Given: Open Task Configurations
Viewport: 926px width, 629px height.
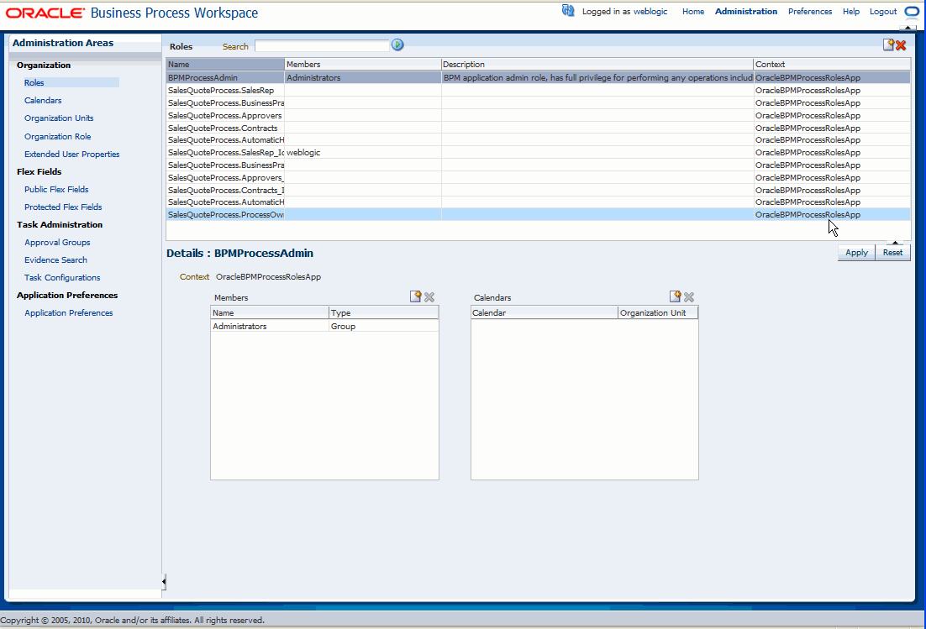Looking at the screenshot, I should pos(62,278).
